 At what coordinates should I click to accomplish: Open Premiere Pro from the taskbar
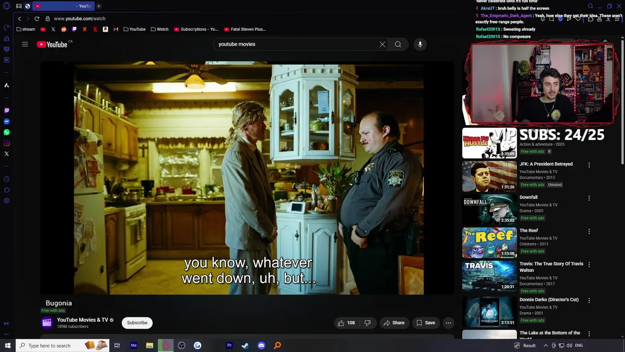[x=229, y=346]
